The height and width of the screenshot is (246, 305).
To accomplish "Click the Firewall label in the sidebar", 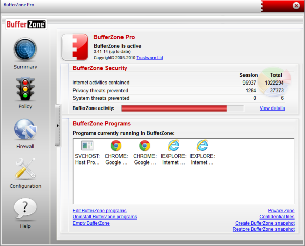I will (x=25, y=146).
